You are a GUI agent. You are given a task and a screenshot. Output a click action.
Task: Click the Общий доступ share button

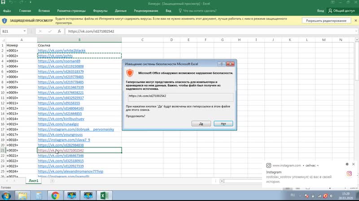pos(341,10)
